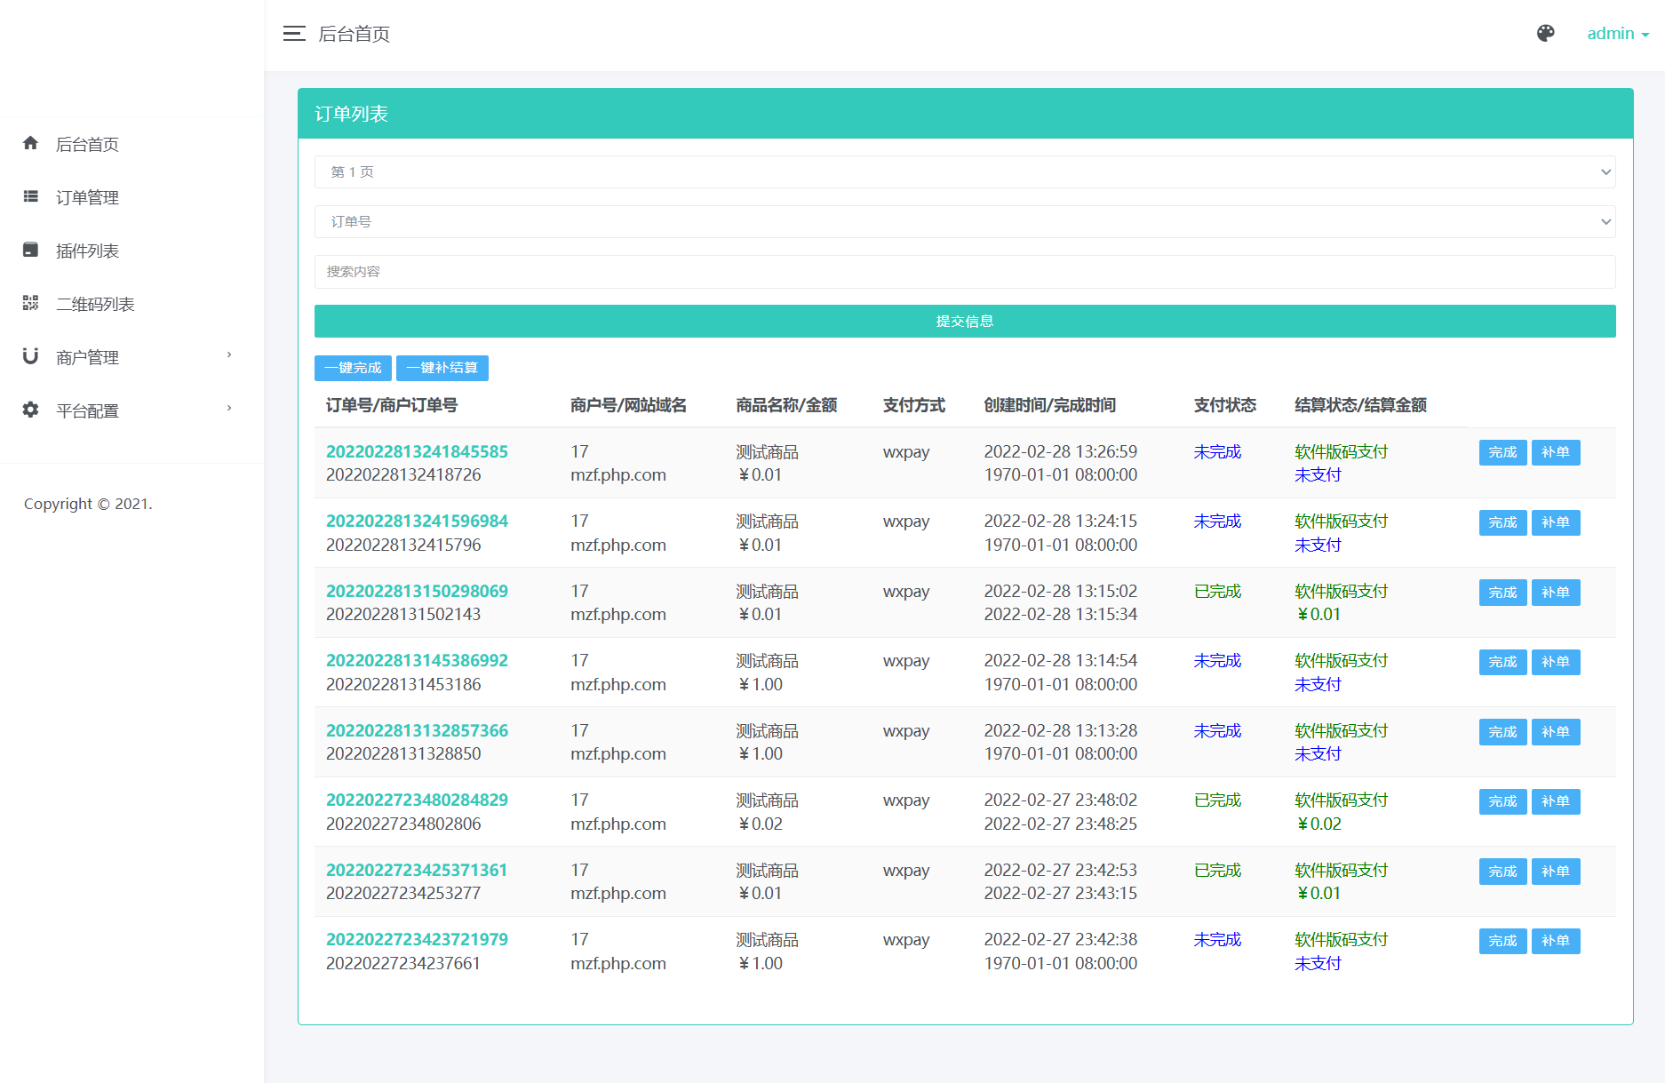The image size is (1665, 1083).
Task: Click the QR code icon beside 二维码列表
Action: click(31, 303)
